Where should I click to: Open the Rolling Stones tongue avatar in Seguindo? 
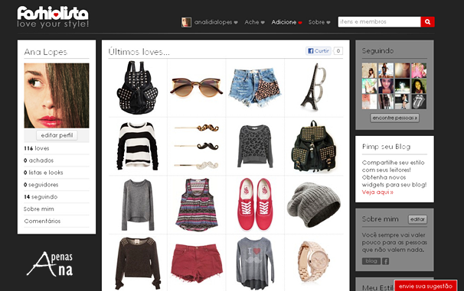coord(419,102)
